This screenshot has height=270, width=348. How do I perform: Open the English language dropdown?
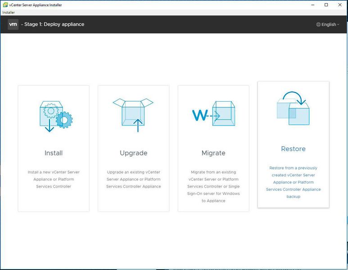tap(328, 24)
